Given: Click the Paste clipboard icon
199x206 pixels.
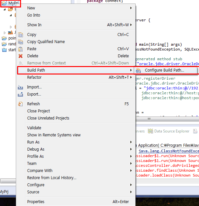Looking at the screenshot, I should click(x=20, y=49).
